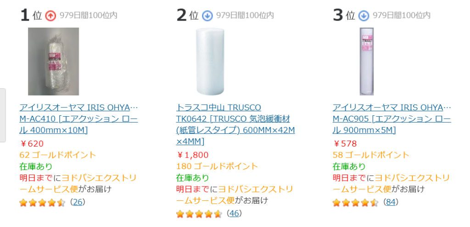This screenshot has height=227, width=470.
Task: Open the M-AC905 air cushion roll image
Action: tap(367, 61)
